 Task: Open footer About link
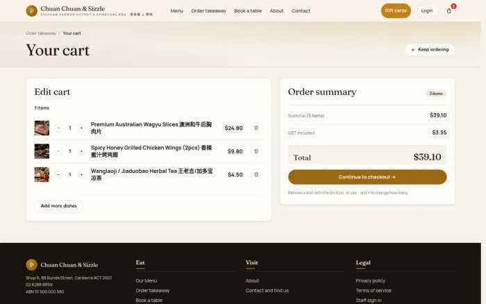click(252, 281)
